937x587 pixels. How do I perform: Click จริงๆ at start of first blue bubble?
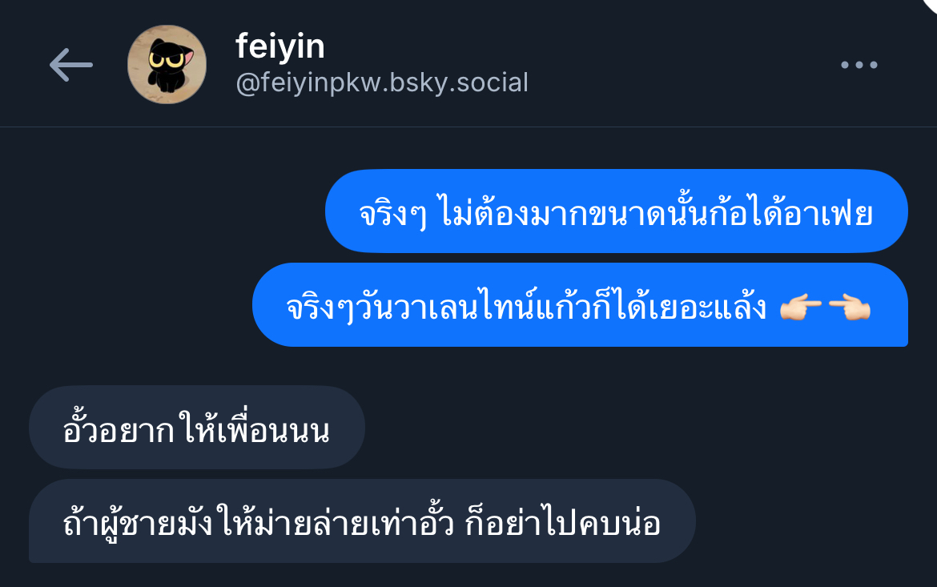coord(392,214)
